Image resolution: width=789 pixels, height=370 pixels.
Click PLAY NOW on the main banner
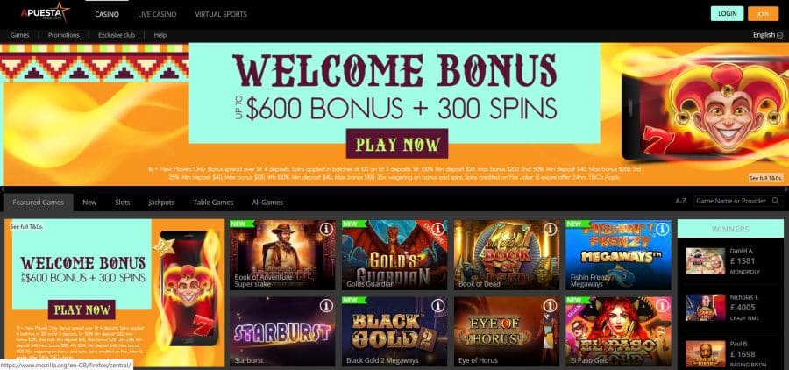(397, 144)
